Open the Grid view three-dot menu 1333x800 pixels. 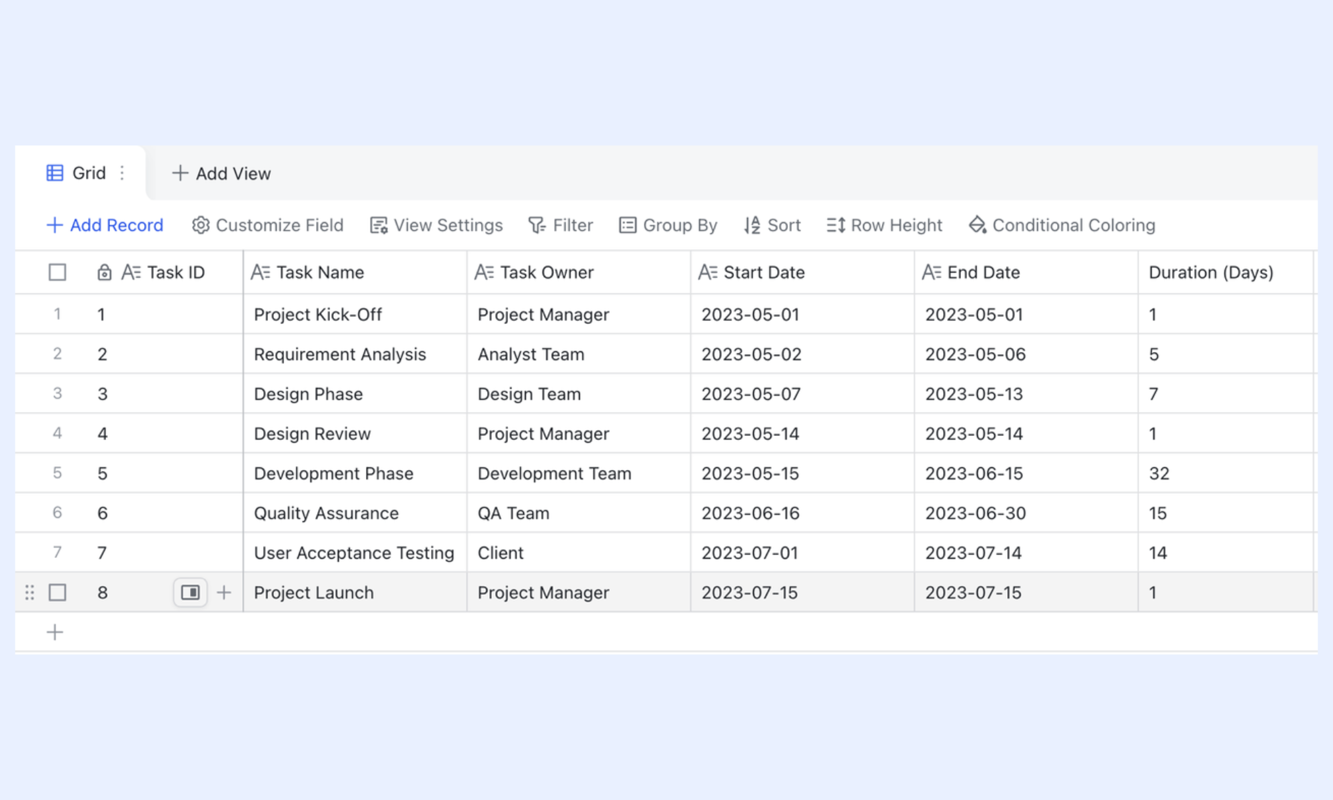click(122, 173)
